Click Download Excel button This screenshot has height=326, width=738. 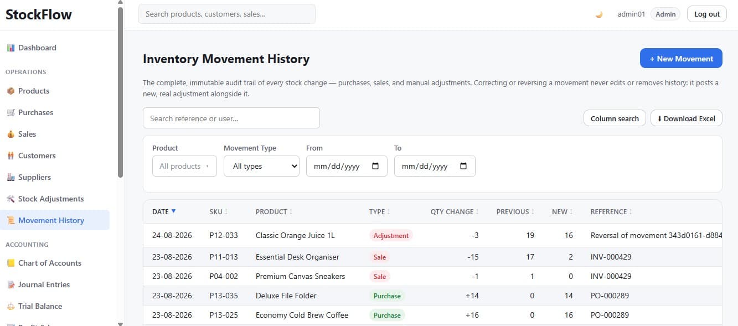coord(686,118)
